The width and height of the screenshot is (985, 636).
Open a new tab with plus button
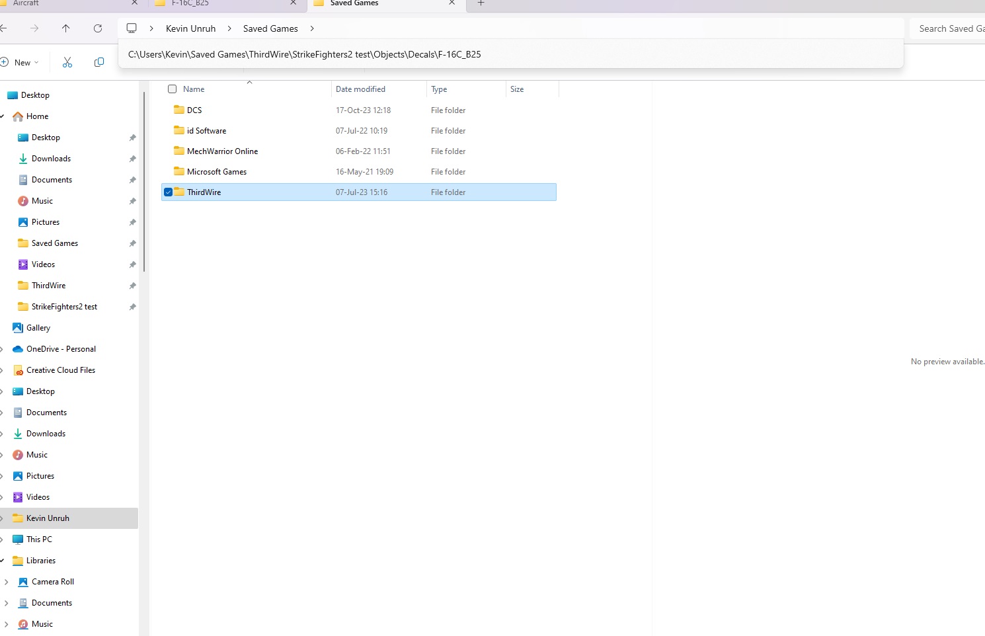pyautogui.click(x=481, y=3)
